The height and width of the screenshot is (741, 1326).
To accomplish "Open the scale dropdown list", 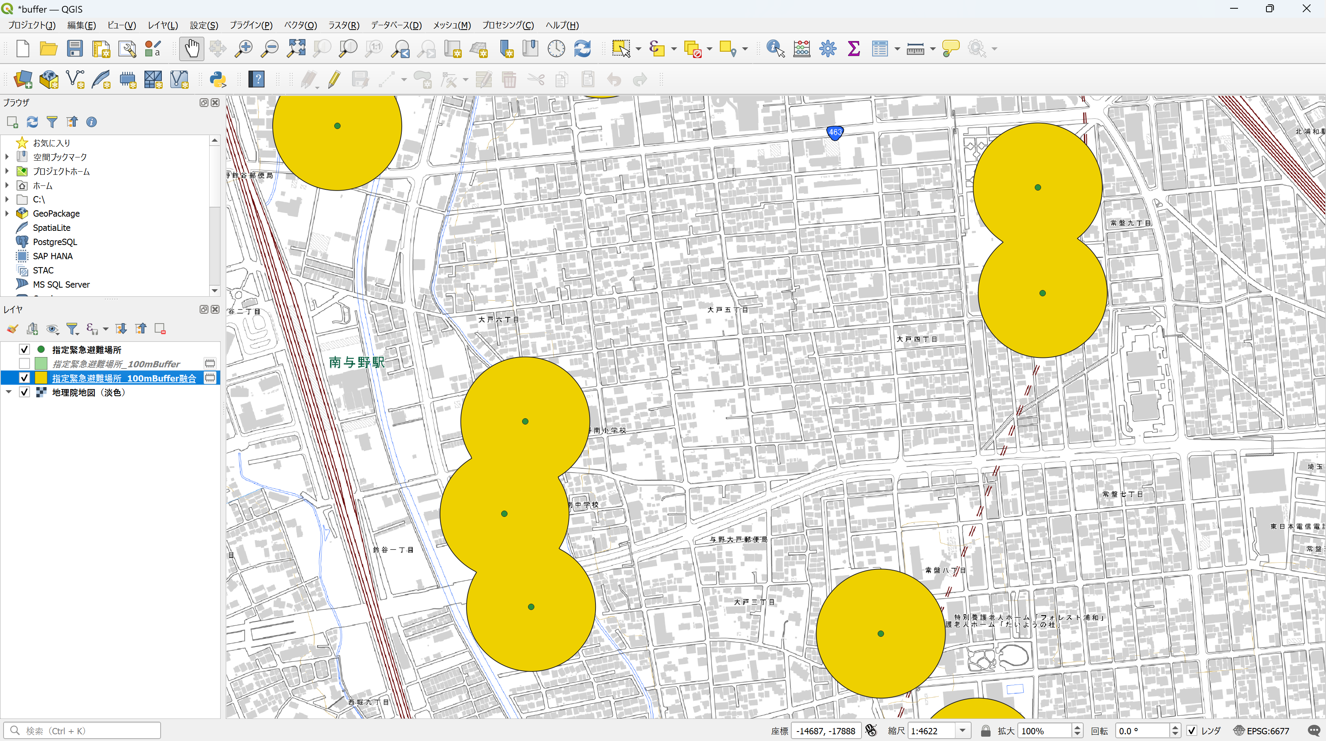I will [x=962, y=731].
